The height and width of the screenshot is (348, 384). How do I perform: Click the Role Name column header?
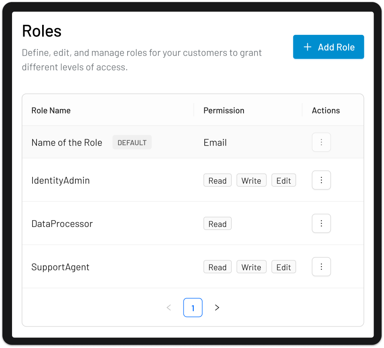click(x=51, y=111)
